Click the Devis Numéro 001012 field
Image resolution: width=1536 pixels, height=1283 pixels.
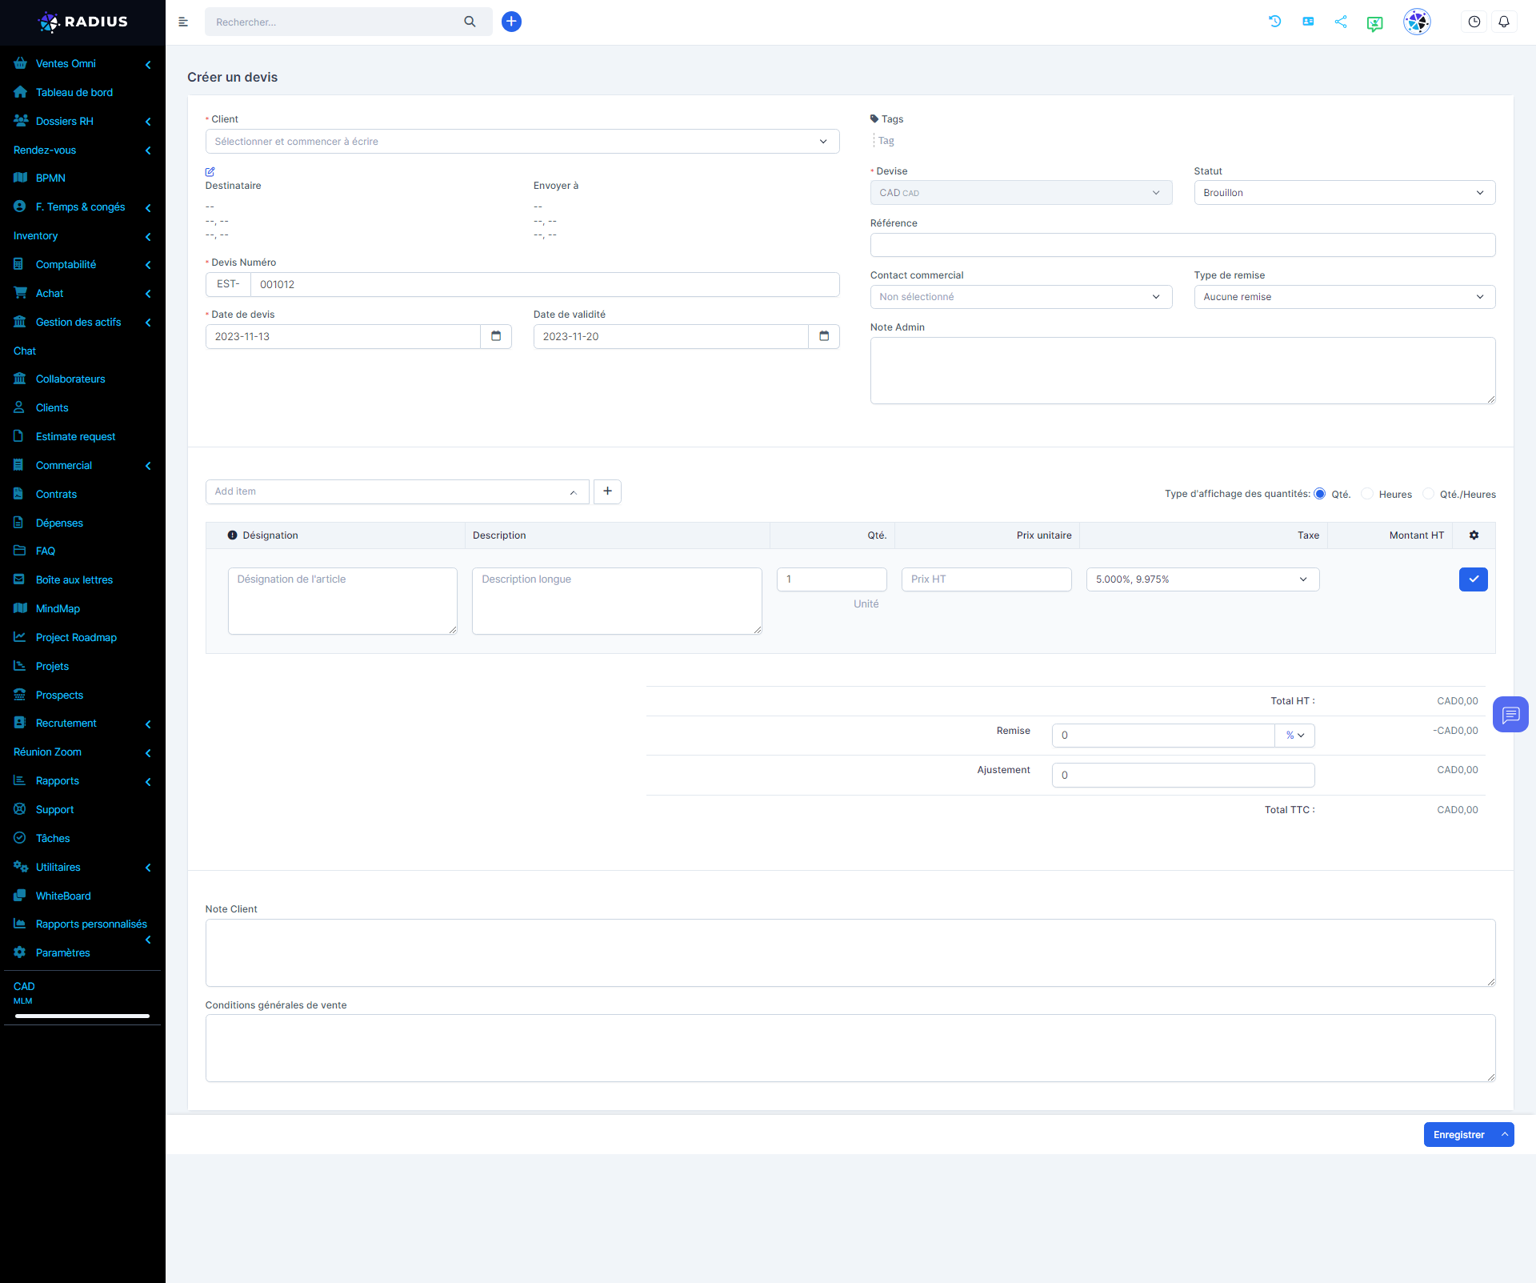(x=545, y=285)
